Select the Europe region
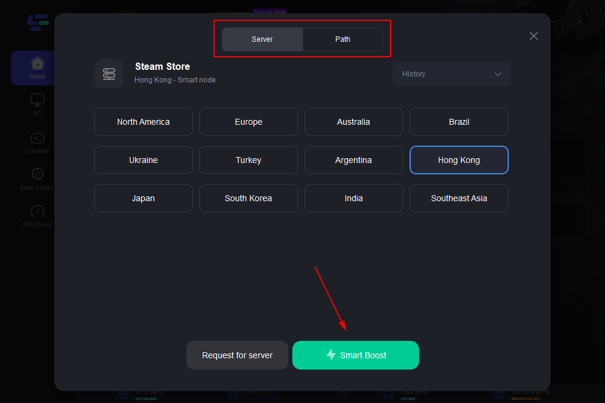Image resolution: width=605 pixels, height=403 pixels. pos(249,122)
